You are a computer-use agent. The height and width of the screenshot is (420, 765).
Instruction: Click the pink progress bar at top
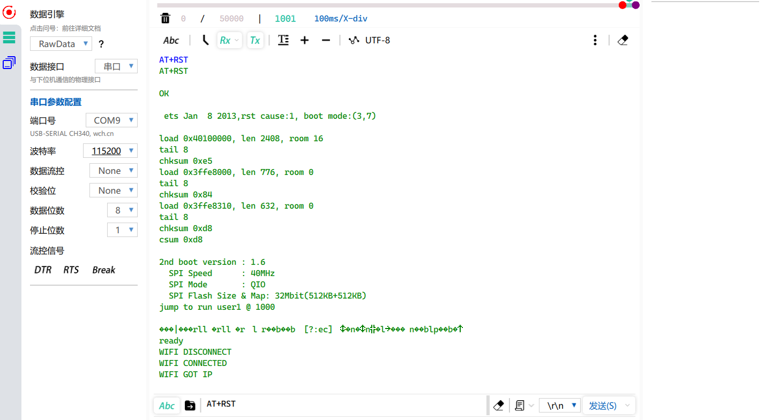[387, 5]
